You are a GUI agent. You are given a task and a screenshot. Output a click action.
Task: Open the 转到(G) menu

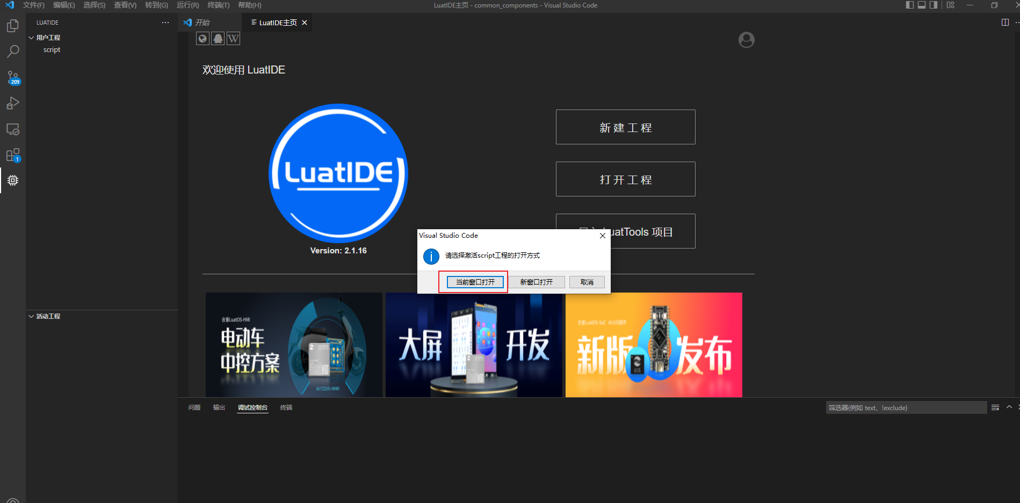(156, 5)
